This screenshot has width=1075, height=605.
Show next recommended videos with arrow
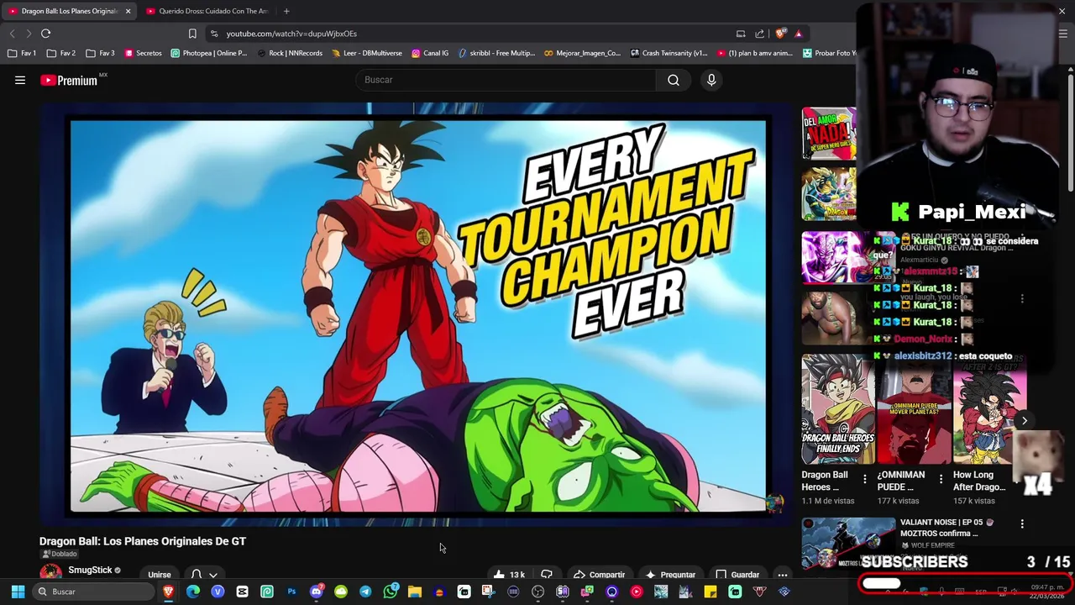point(1024,420)
